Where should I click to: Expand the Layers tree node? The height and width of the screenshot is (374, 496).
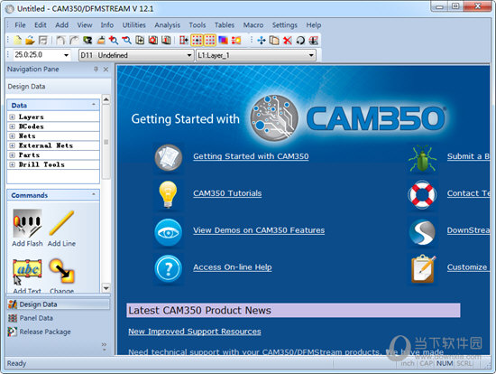click(x=12, y=117)
